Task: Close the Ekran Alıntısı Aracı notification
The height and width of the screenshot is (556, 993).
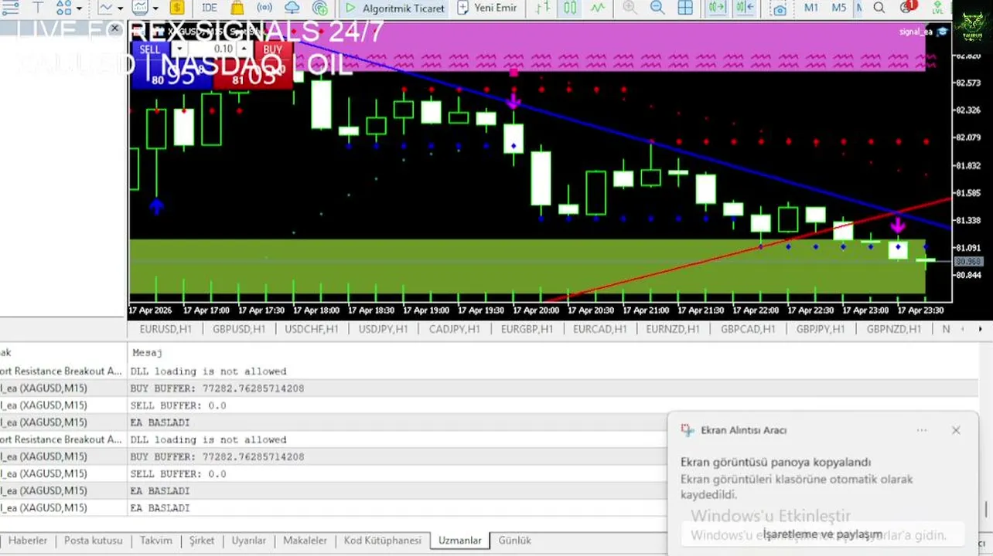Action: [x=956, y=430]
